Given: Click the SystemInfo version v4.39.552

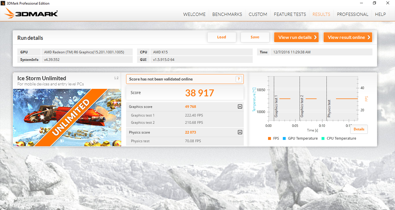Looking at the screenshot, I should [52, 60].
